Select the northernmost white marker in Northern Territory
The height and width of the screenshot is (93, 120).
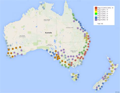pos(41,4)
